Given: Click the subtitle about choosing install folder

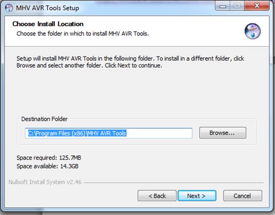Looking at the screenshot, I should tap(82, 34).
